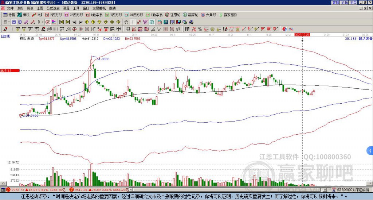Open the P四方形 tool
The image size is (373, 200).
(54, 15)
